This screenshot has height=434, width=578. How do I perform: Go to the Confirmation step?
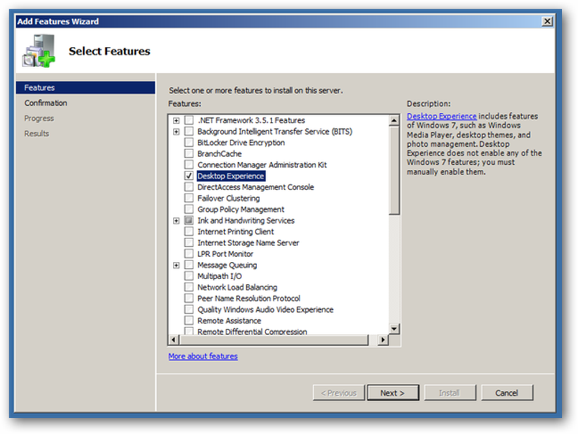click(x=46, y=103)
